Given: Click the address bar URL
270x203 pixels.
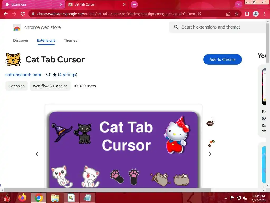Looking at the screenshot, I should click(119, 14).
